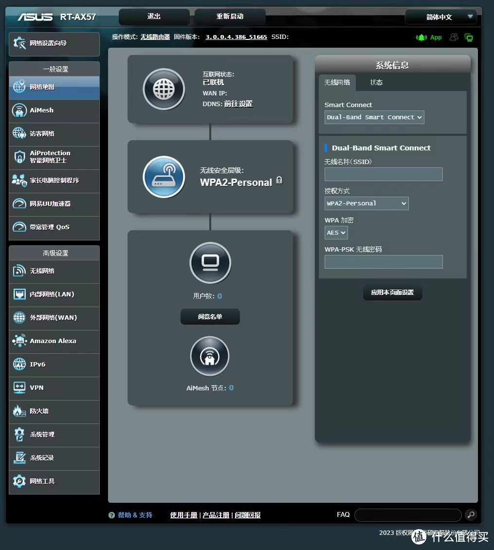Click the green App icon in header
The image size is (494, 550).
point(429,37)
